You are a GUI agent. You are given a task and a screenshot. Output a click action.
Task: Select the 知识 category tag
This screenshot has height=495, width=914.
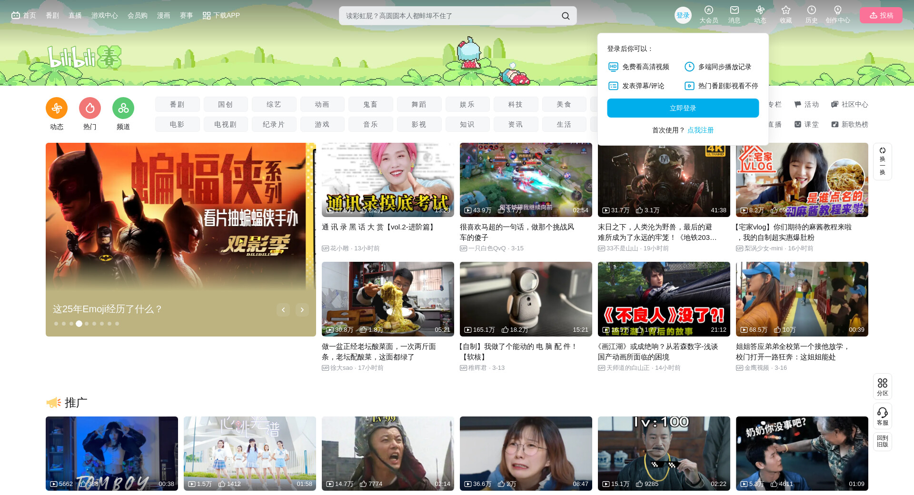point(467,124)
